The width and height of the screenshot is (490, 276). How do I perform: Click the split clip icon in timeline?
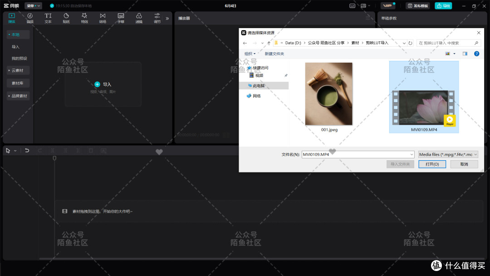tap(53, 151)
